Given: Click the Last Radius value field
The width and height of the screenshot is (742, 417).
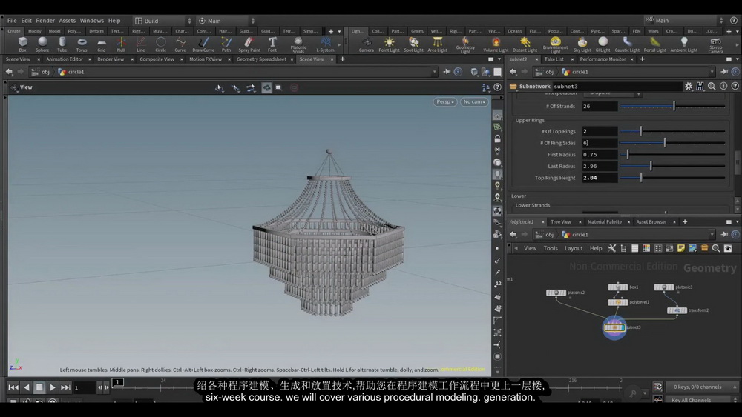Looking at the screenshot, I should (x=600, y=166).
